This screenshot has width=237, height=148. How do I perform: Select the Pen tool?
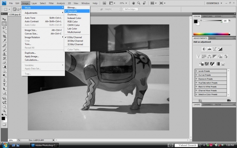click(4, 81)
